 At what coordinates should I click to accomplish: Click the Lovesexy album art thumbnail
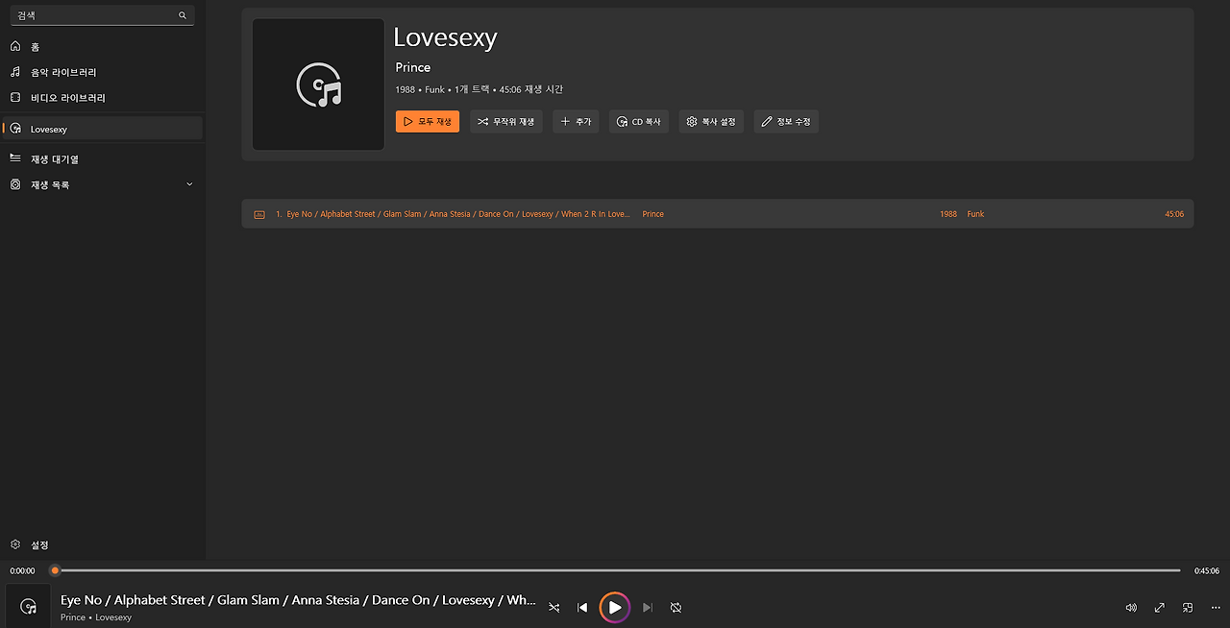coord(318,85)
